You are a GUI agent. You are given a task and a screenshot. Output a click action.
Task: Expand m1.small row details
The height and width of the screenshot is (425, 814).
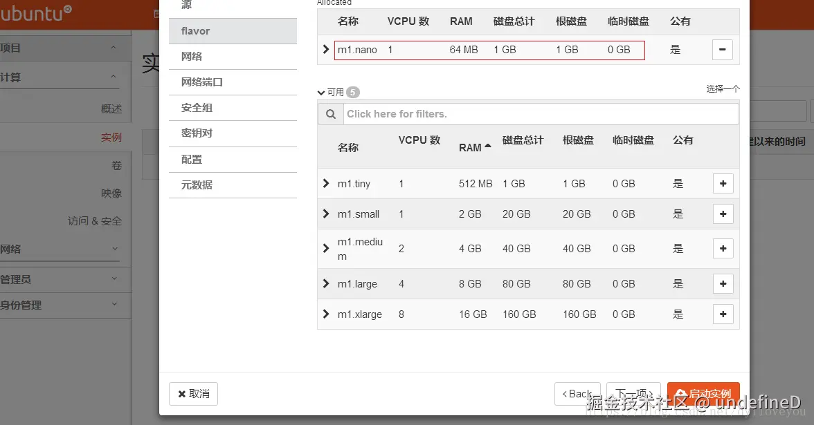325,214
